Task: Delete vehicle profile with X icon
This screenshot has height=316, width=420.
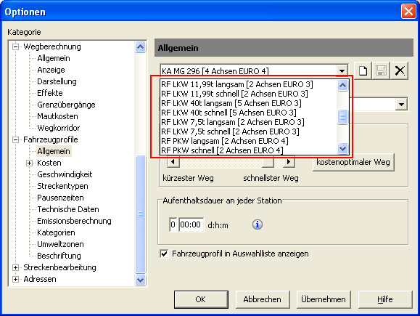Action: (400, 70)
